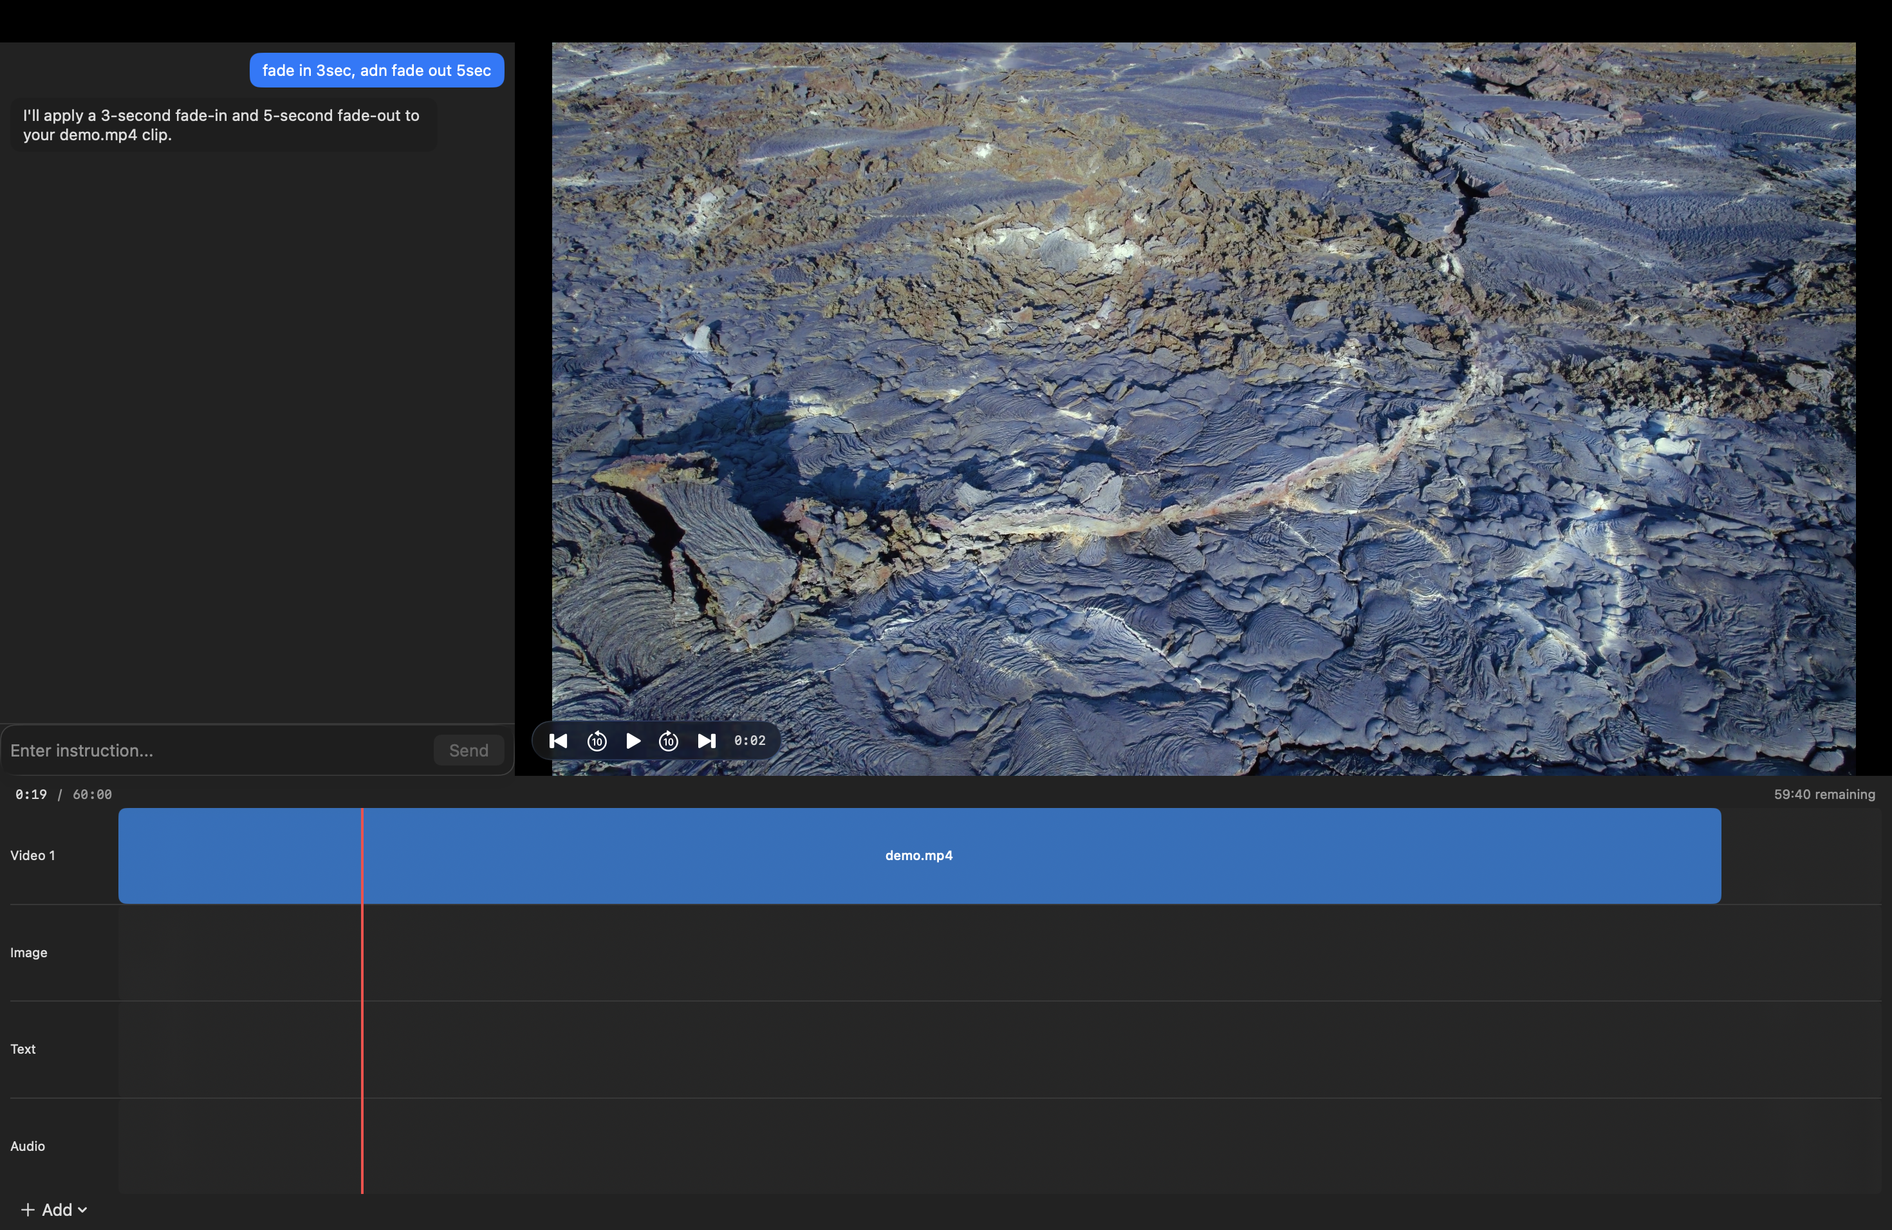Click the empty Image track row
The image size is (1892, 1230).
tap(954, 952)
